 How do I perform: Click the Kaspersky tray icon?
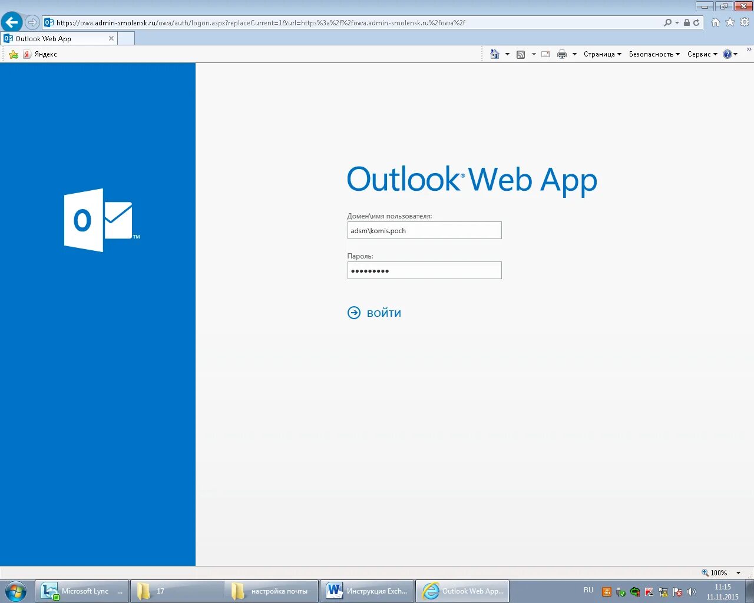[649, 592]
